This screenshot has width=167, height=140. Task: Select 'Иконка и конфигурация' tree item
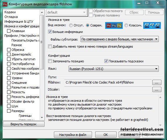click(22, 26)
